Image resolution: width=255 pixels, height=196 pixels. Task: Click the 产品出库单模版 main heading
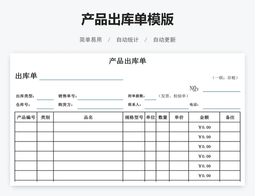click(x=127, y=20)
